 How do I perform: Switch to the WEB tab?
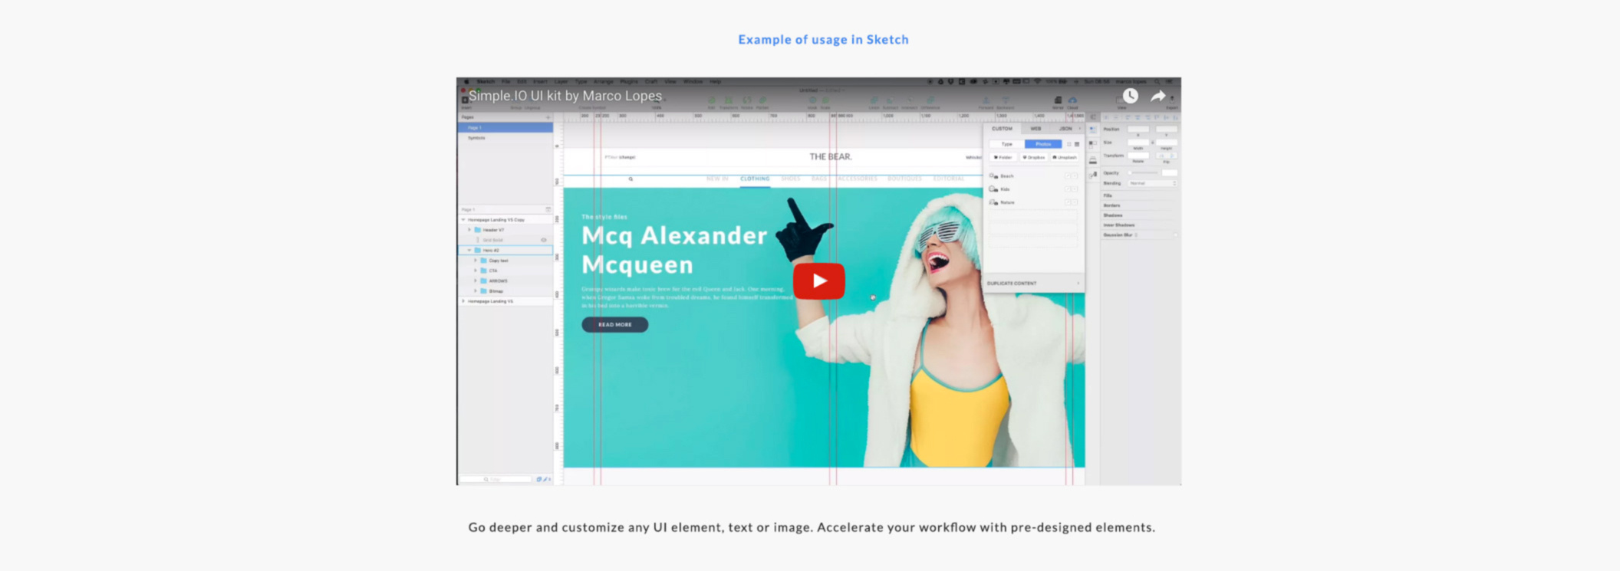click(x=1036, y=129)
